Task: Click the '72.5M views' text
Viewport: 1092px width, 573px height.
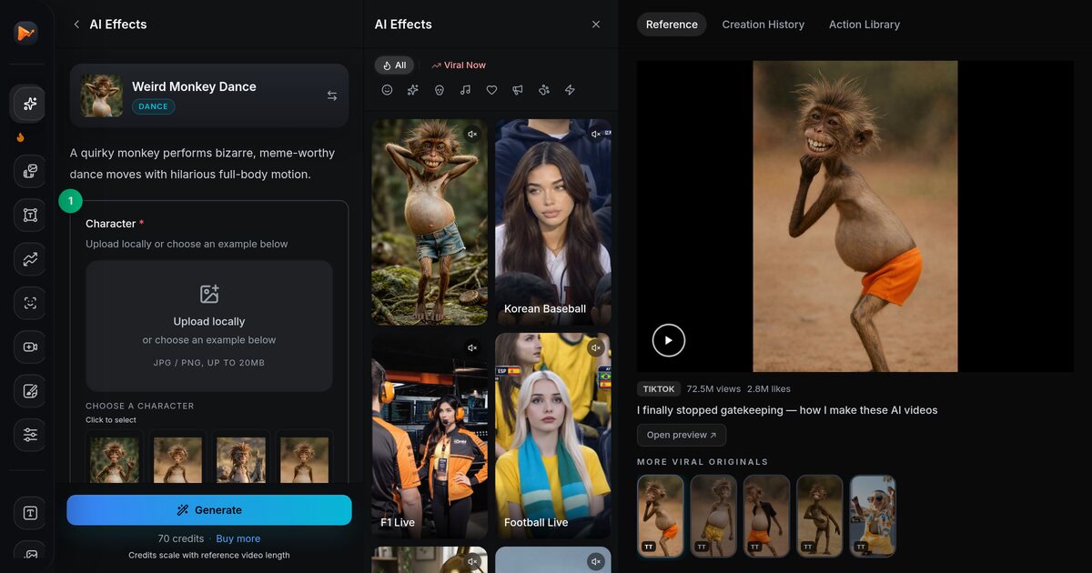Action: (x=713, y=389)
